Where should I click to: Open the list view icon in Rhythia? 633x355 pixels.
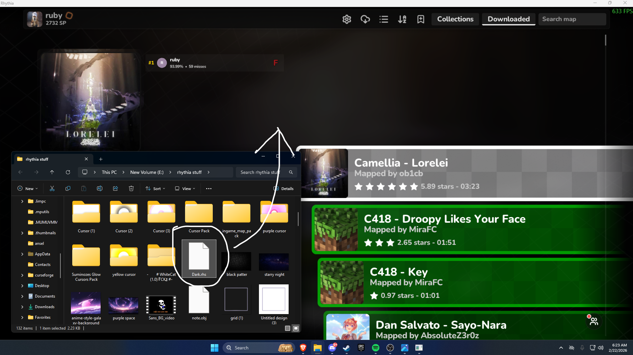point(384,19)
